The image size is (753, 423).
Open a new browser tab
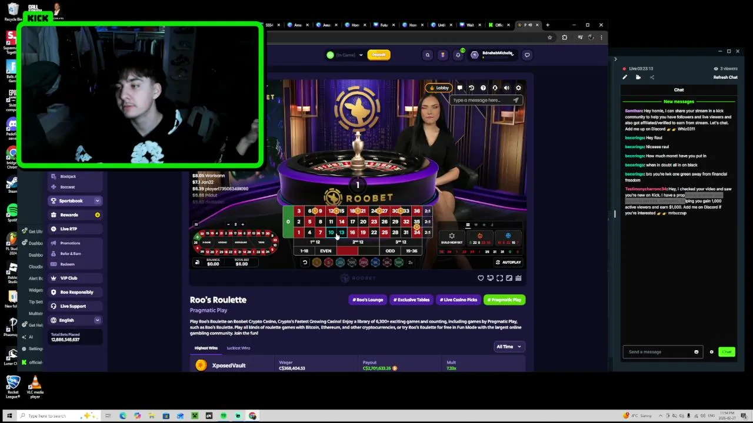(548, 25)
